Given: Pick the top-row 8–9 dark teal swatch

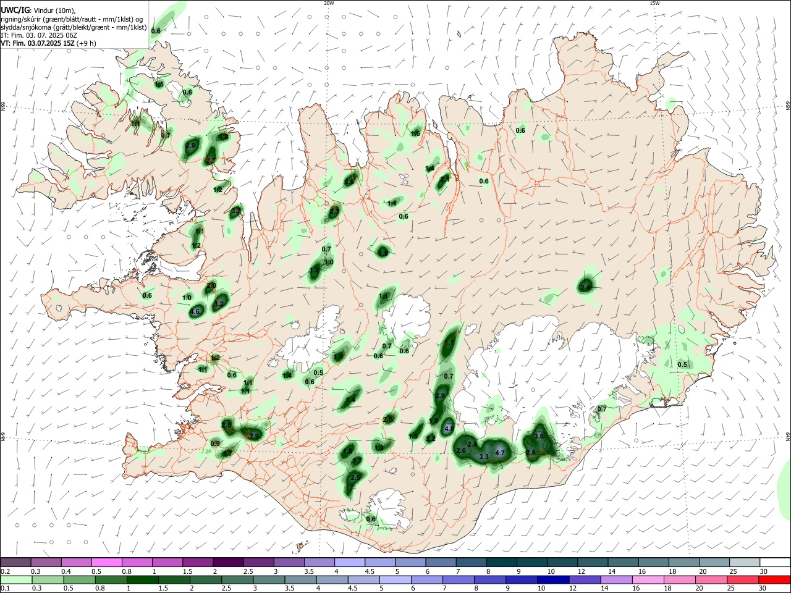Looking at the screenshot, I should (x=501, y=562).
